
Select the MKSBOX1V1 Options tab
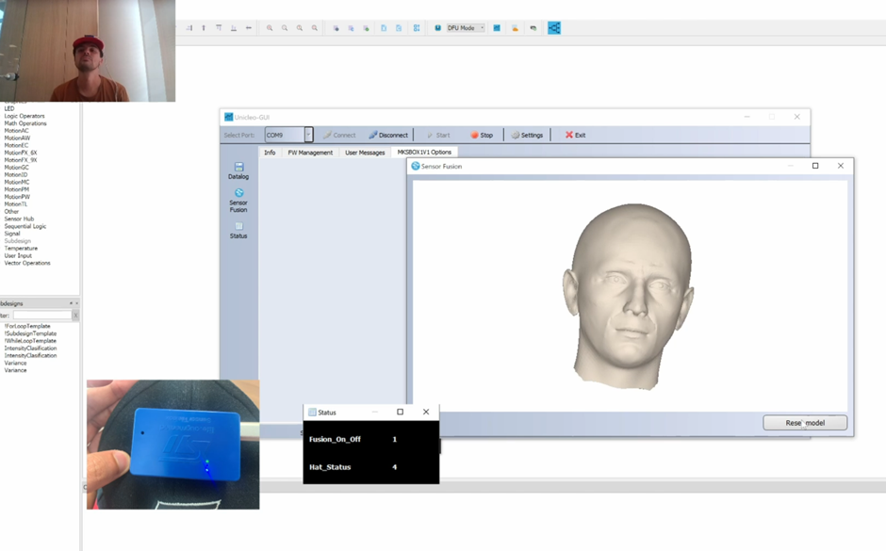(424, 153)
